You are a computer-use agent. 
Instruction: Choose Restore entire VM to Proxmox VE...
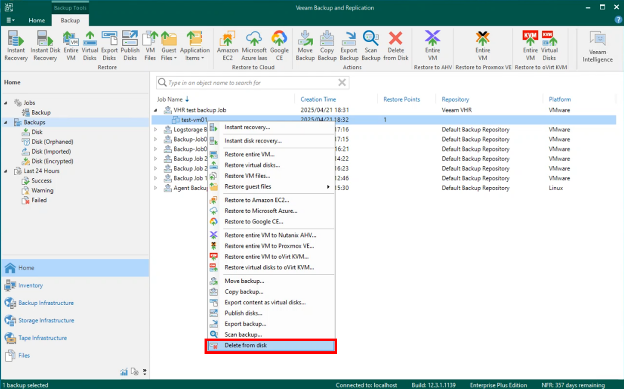[271, 246]
